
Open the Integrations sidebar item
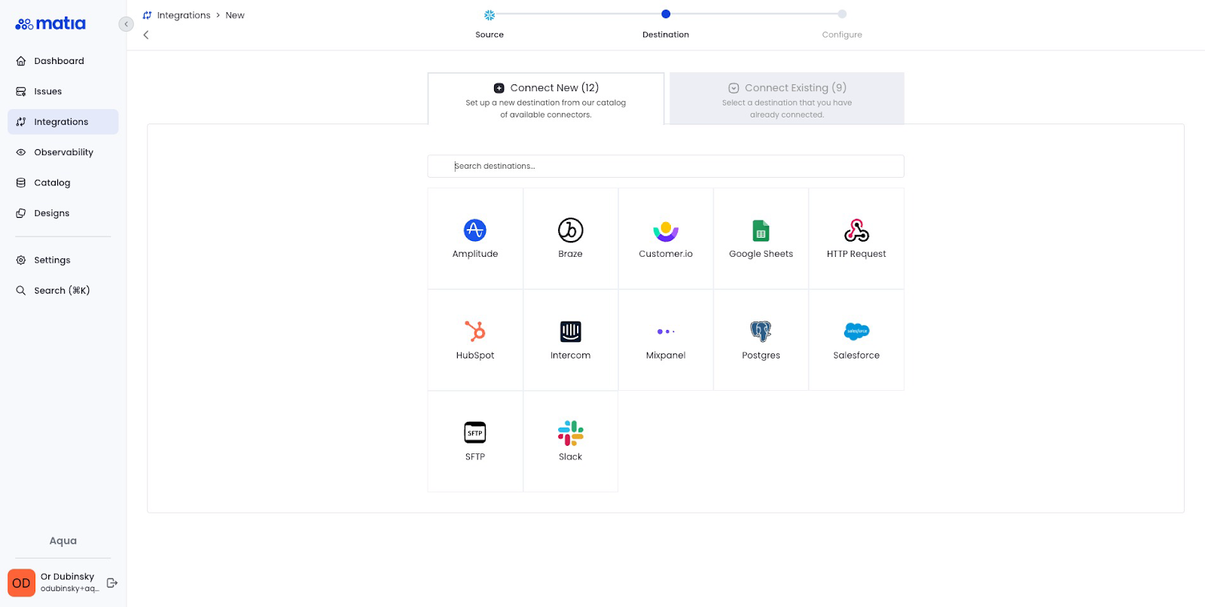point(63,122)
